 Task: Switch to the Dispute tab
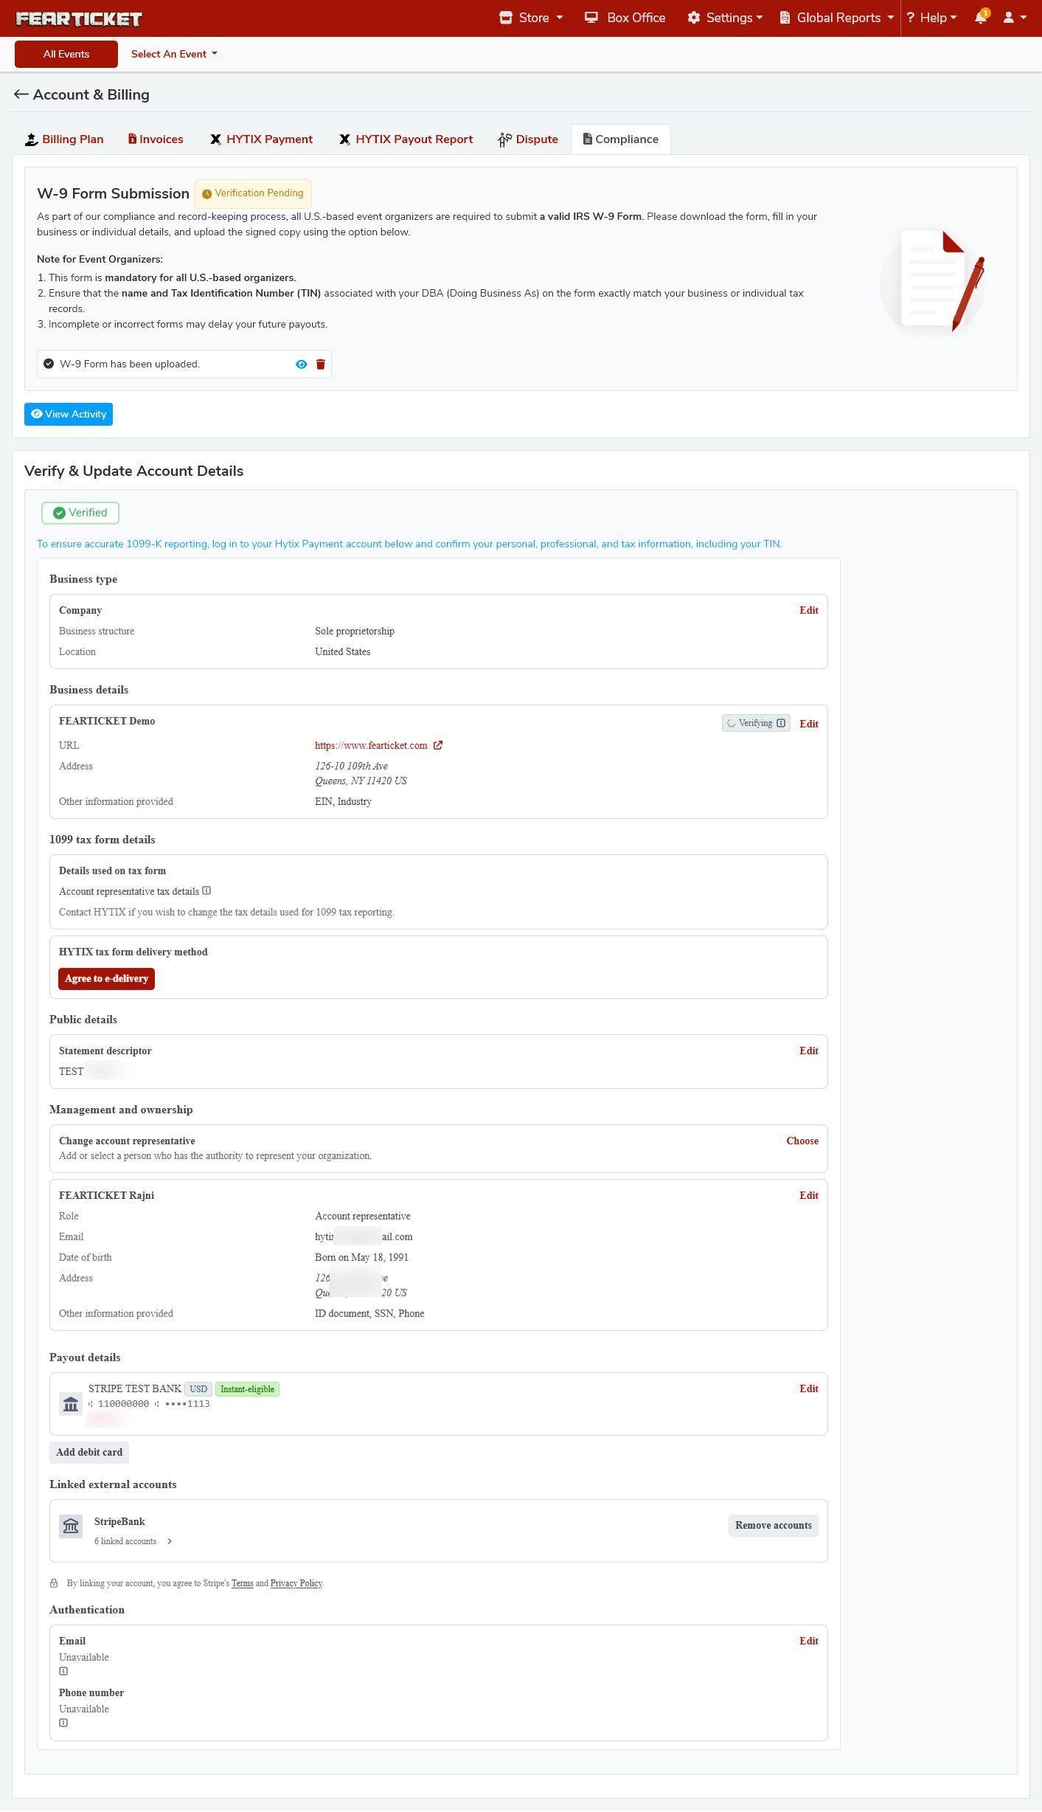click(528, 139)
